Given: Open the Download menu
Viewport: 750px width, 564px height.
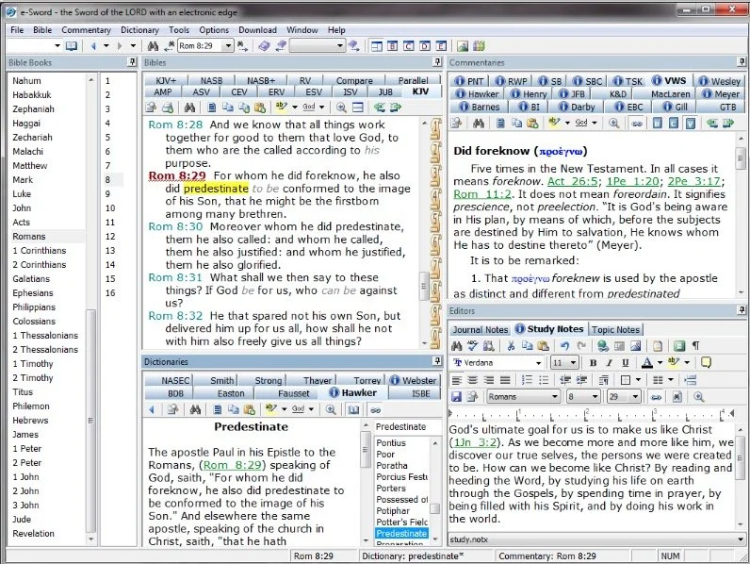Looking at the screenshot, I should pyautogui.click(x=257, y=29).
